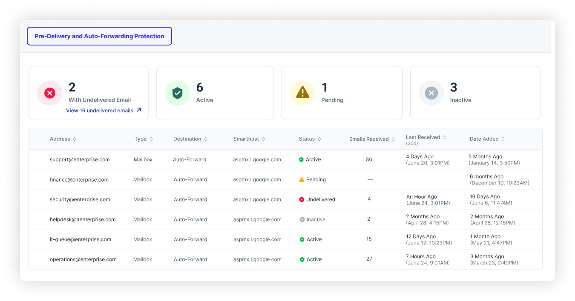Click Mailbox type in security row
Viewport: 575px width, 301px height.
click(x=143, y=199)
